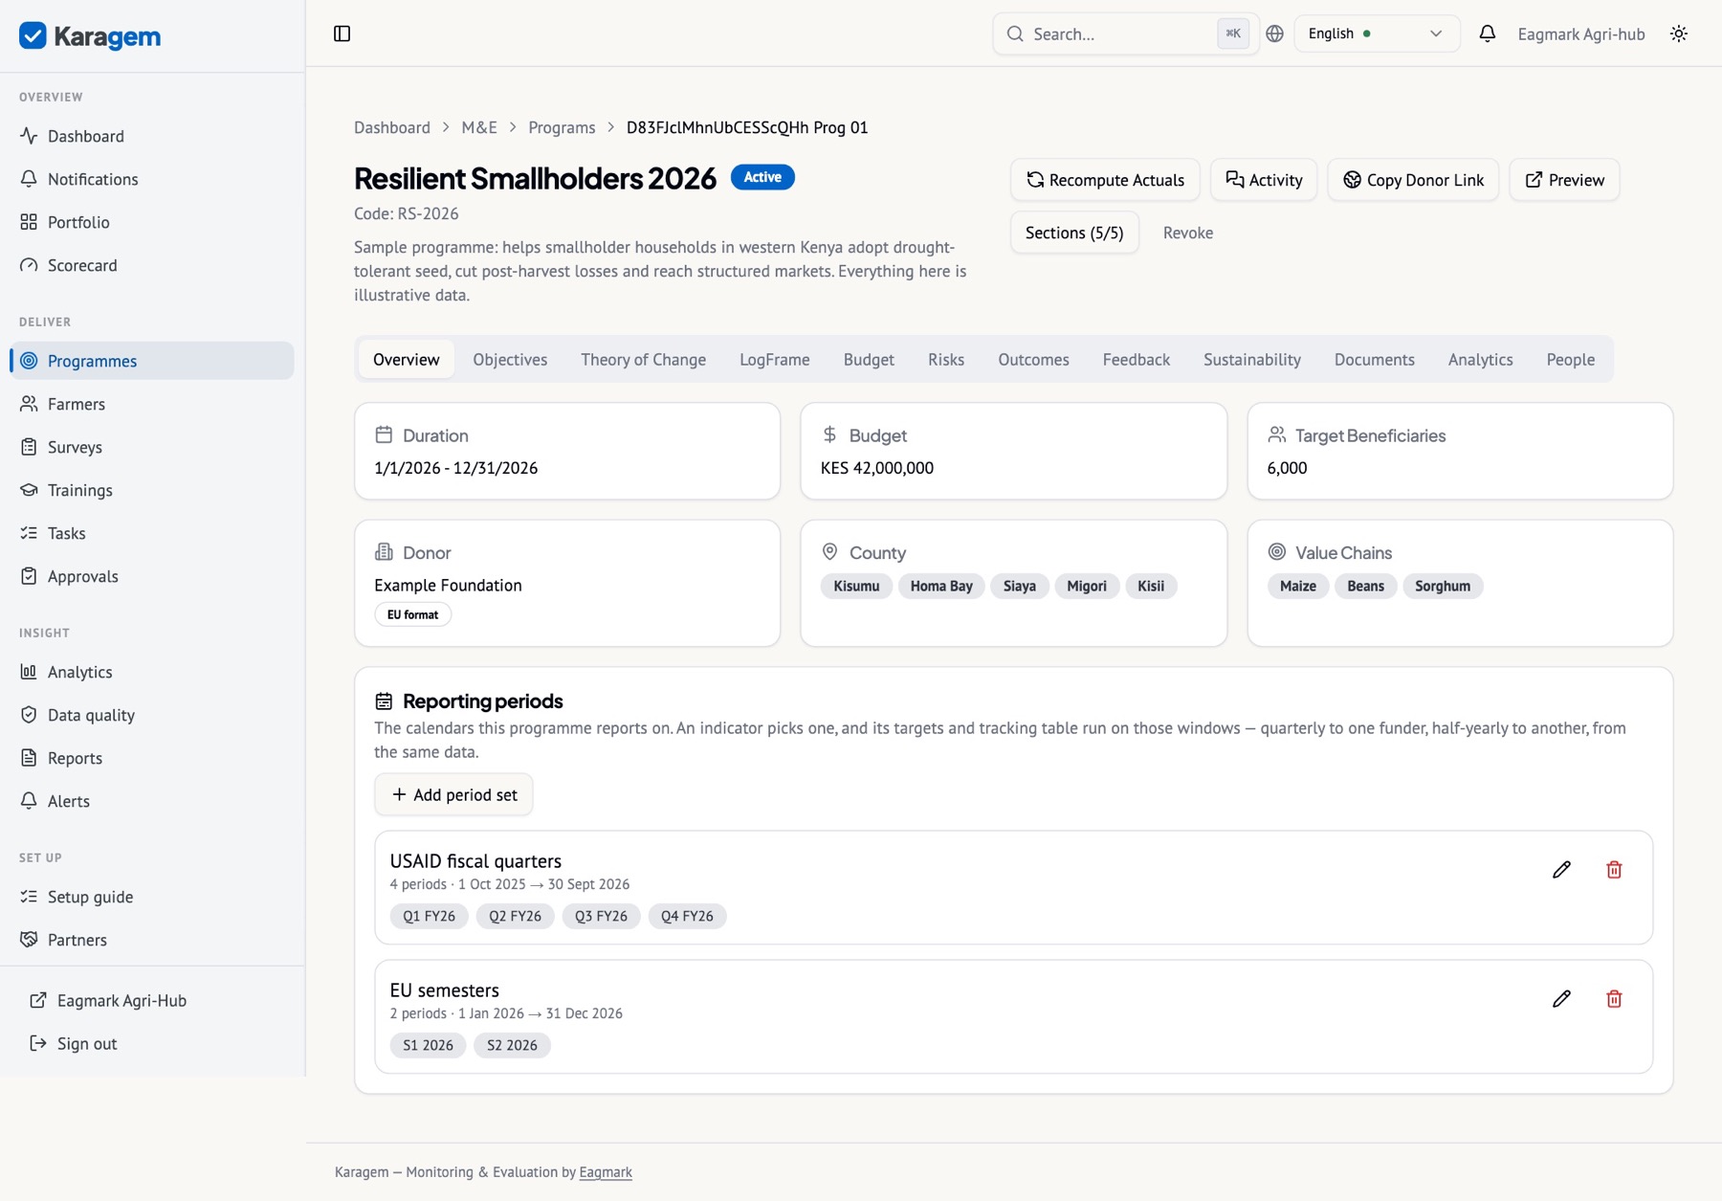Image resolution: width=1722 pixels, height=1201 pixels.
Task: Switch to the Objectives tab
Action: [510, 360]
